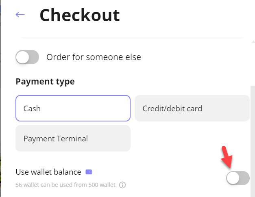Screen dimensions: 255x197
Task: Click the scroll up arrow
Action: (x=253, y=42)
